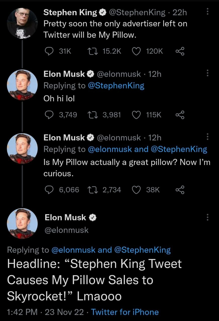The height and width of the screenshot is (321, 219).
Task: Open more options on "Oh hi lol" tweet
Action: click(207, 73)
